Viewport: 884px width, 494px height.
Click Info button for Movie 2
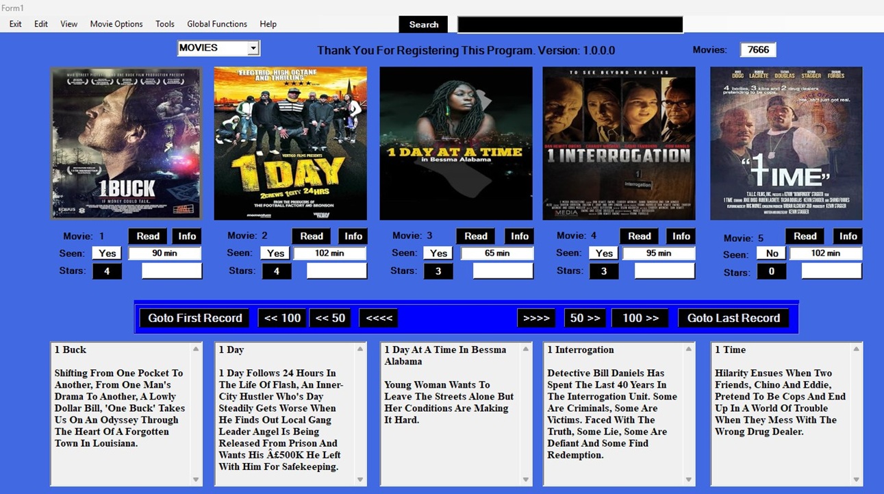click(353, 236)
